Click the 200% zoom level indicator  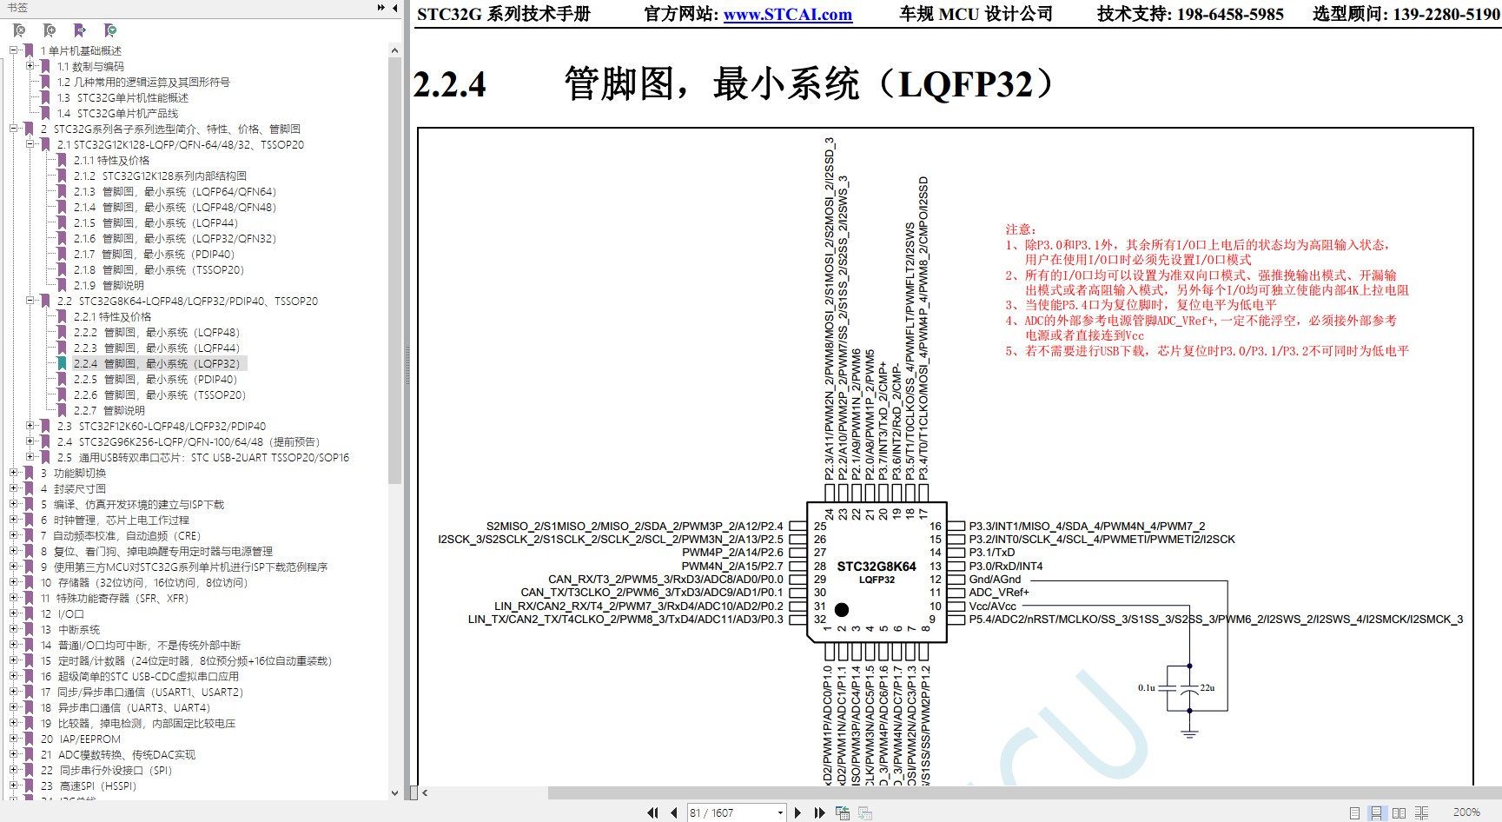[x=1466, y=812]
